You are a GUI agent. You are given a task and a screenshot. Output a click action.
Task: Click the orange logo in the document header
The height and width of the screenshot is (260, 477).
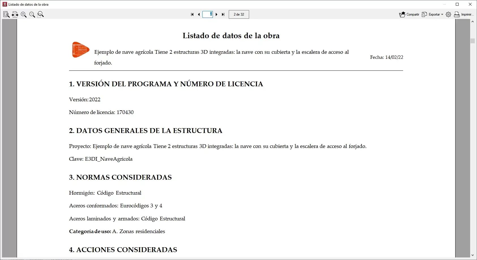pos(81,50)
